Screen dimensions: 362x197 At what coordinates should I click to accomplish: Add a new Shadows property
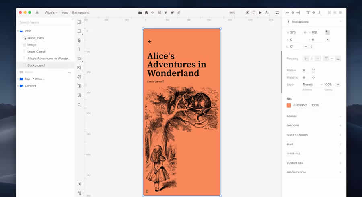click(x=340, y=126)
